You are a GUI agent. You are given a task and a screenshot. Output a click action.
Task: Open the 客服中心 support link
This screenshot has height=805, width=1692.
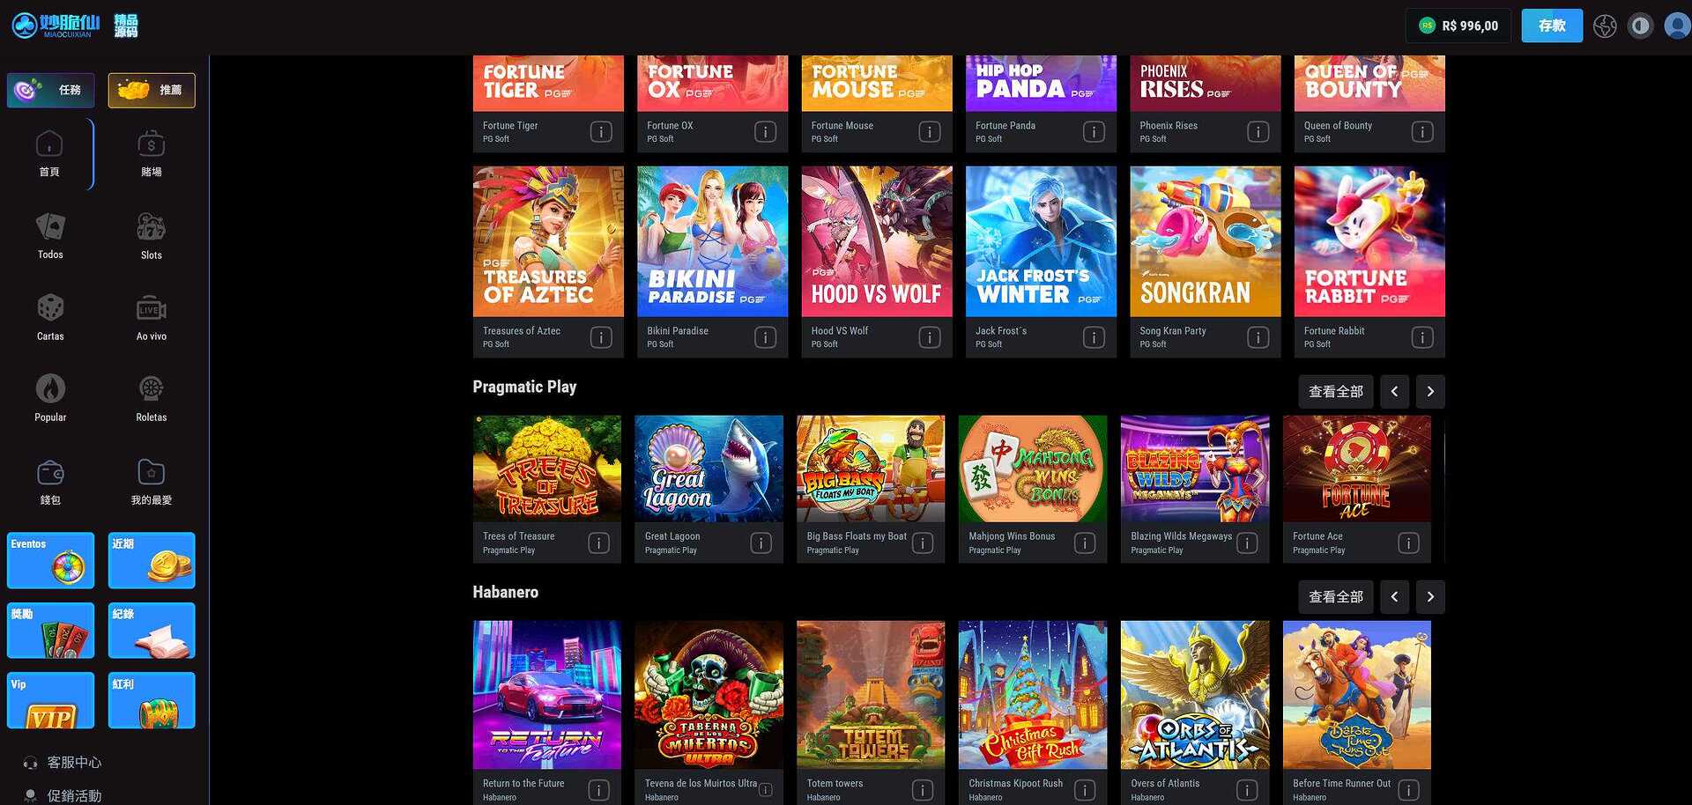[74, 762]
